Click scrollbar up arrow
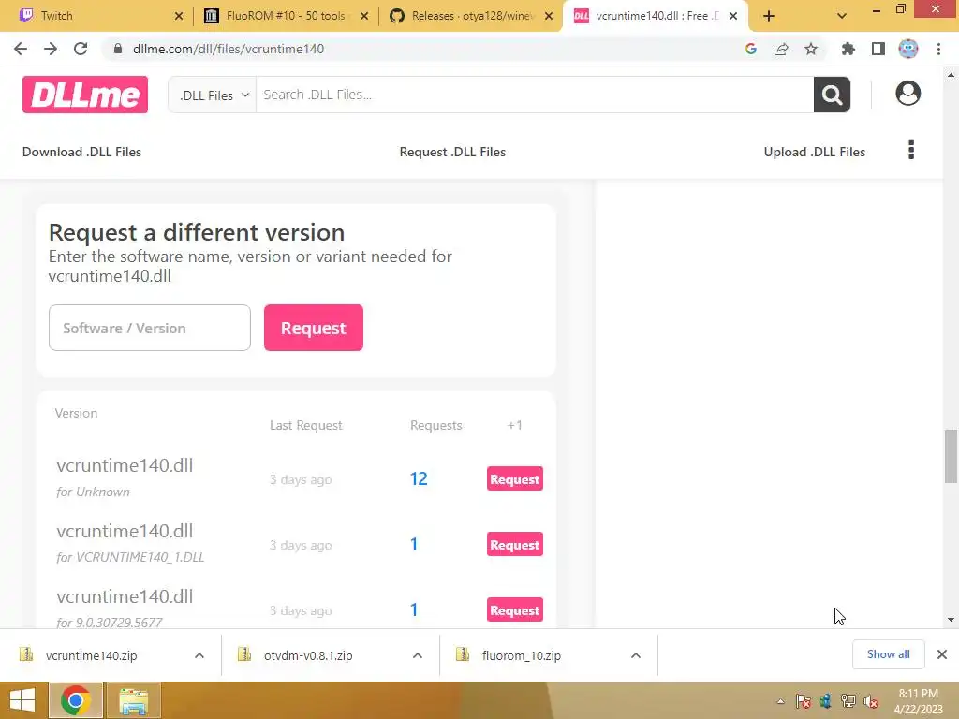This screenshot has height=719, width=959. click(951, 75)
